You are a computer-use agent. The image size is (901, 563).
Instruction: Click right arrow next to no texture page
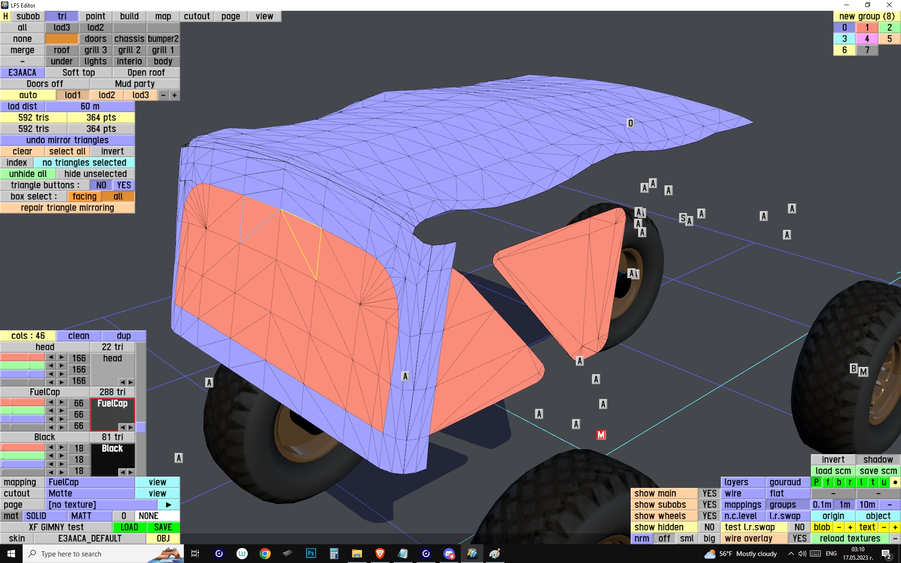[168, 505]
